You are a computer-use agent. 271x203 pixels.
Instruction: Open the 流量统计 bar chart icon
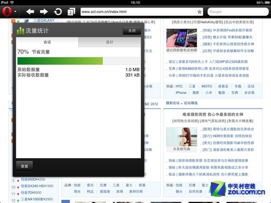pos(21,31)
